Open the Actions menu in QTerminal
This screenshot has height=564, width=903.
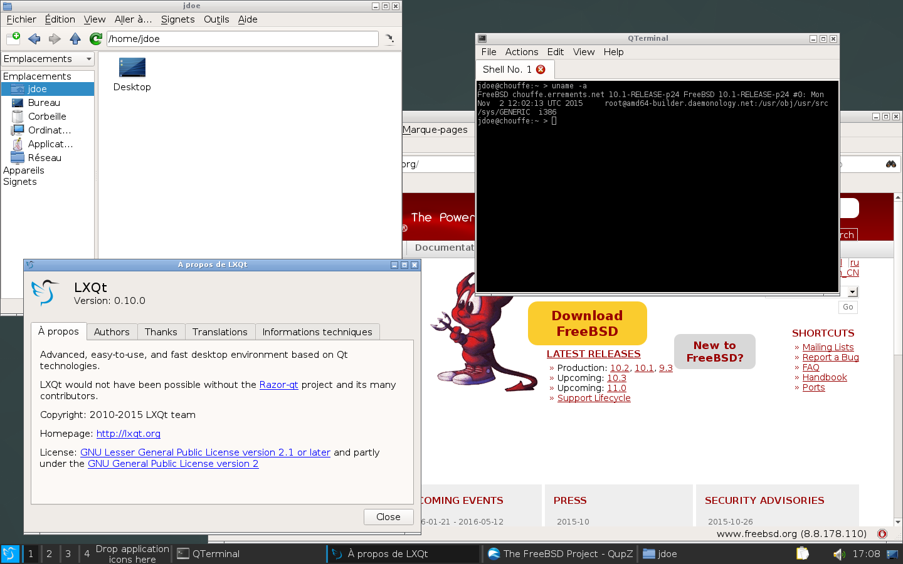pyautogui.click(x=522, y=52)
